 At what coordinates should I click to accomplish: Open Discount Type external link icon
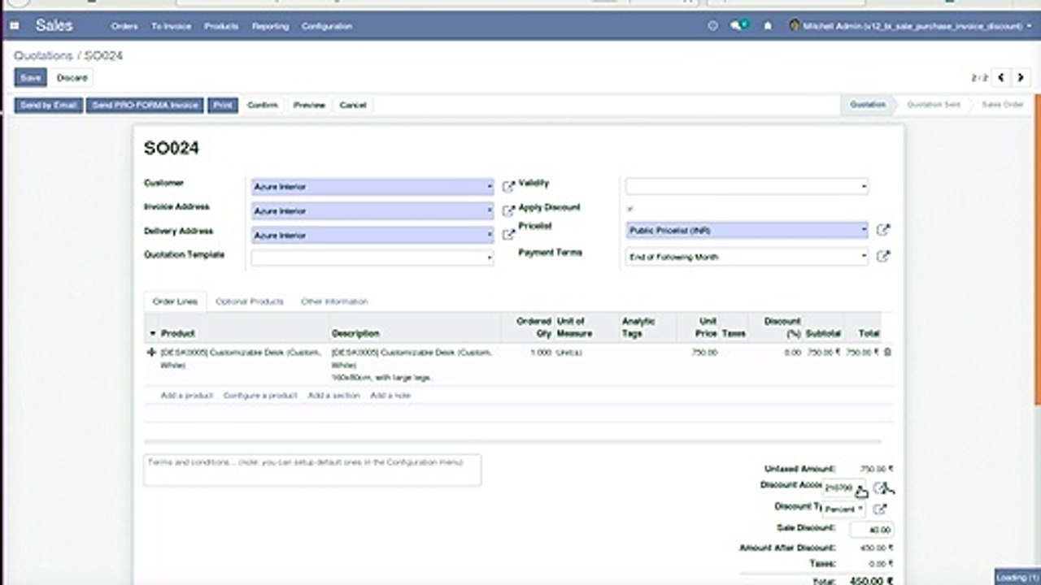tap(880, 509)
